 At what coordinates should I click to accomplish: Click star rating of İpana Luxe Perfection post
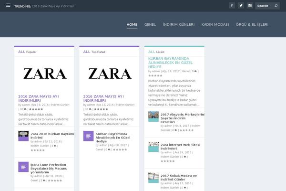[x=55, y=180]
